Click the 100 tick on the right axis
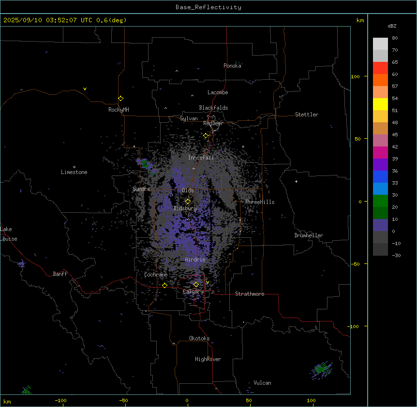The image size is (417, 407). 355,76
